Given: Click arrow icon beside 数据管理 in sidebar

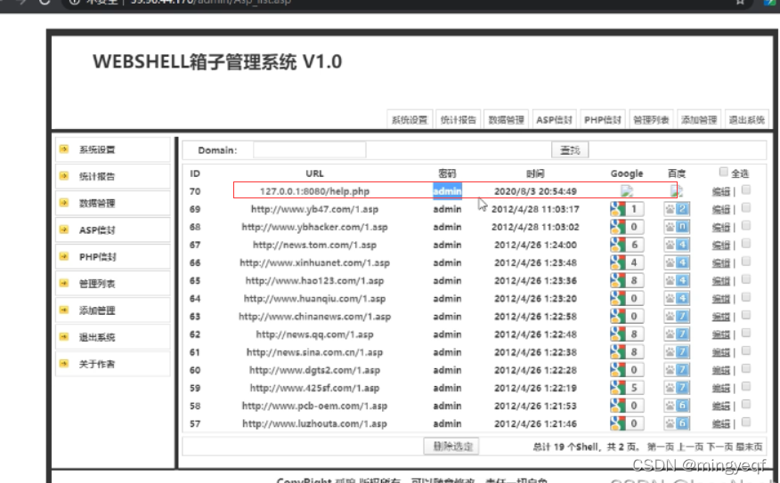Looking at the screenshot, I should (x=64, y=203).
